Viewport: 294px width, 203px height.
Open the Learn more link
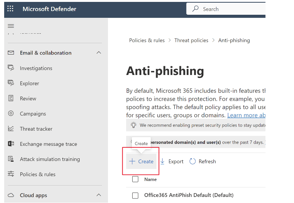[246, 115]
